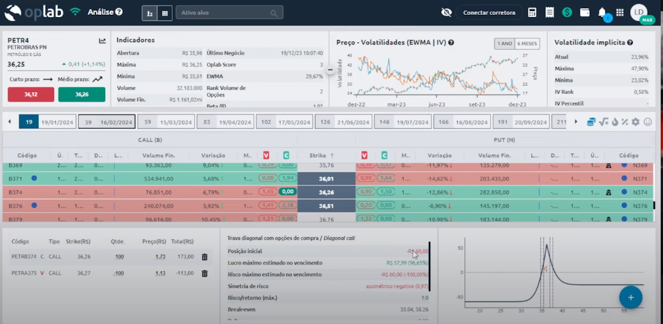Image resolution: width=663 pixels, height=324 pixels.
Task: Delete the PETRB374 position row
Action: (205, 257)
